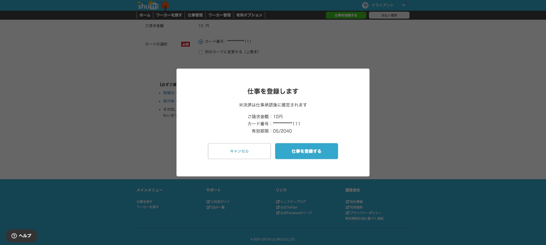Viewport: 546px width, 245px height.
Task: Click external icon beside プライバシーポリシー
Action: click(x=347, y=213)
